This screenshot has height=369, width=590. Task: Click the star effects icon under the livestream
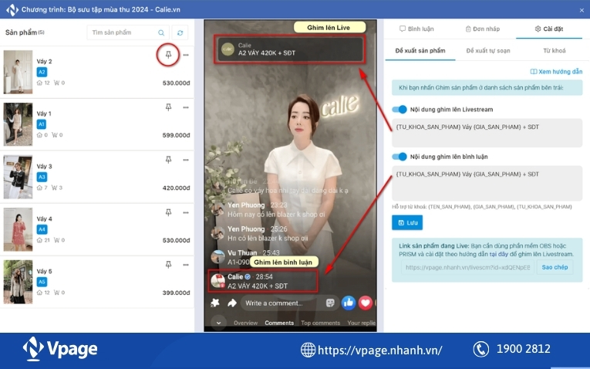coord(215,303)
